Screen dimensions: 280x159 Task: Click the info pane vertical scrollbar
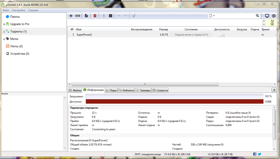tap(274, 124)
